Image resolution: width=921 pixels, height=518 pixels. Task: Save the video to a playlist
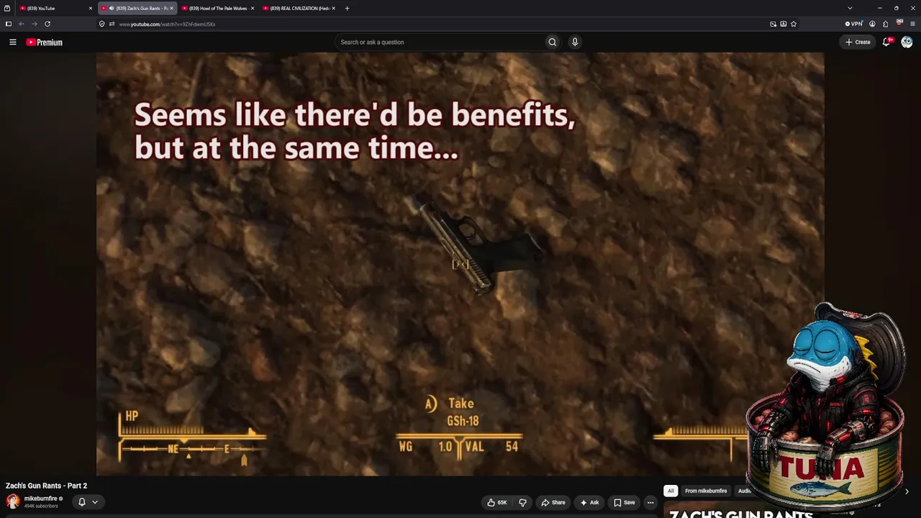(x=624, y=502)
